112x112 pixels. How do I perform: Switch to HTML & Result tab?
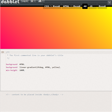coord(72,6)
